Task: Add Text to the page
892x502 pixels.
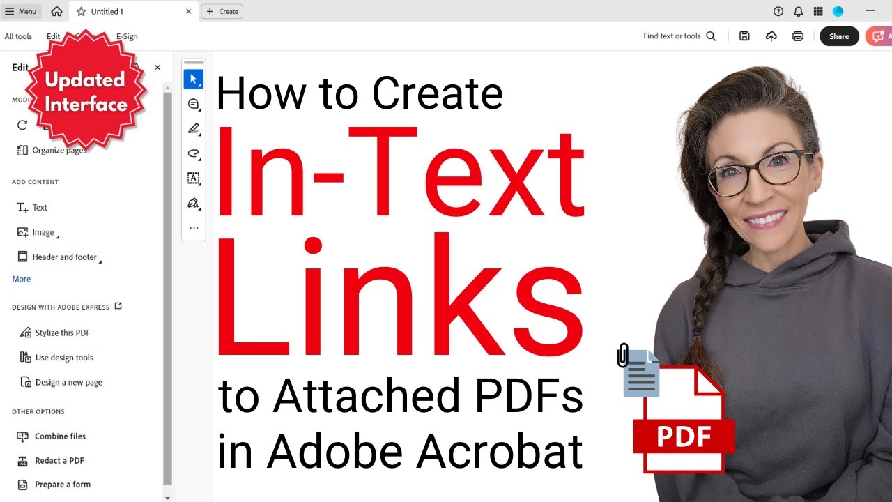Action: 32,208
